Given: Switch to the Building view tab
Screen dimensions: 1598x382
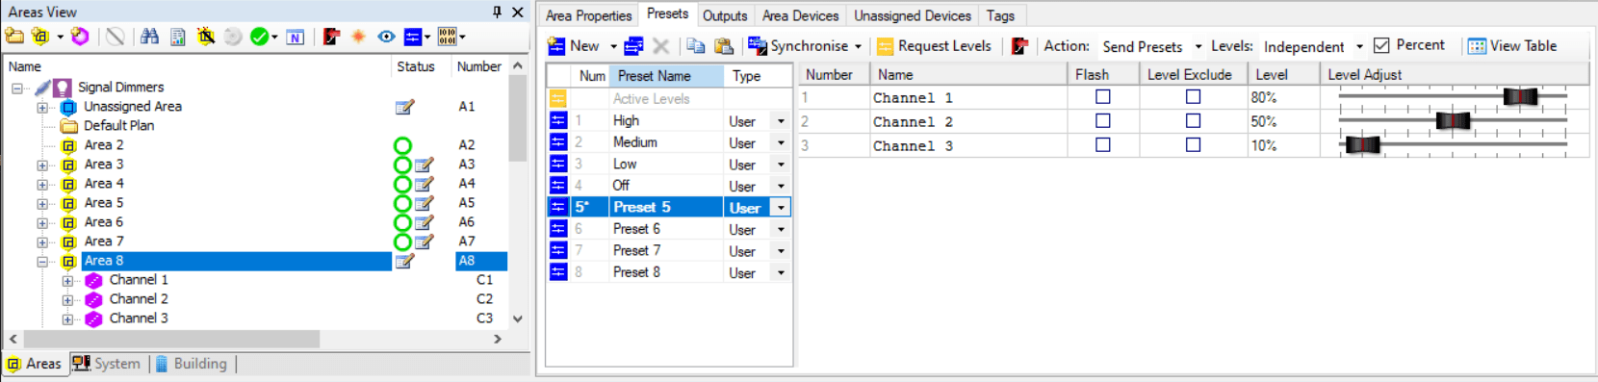Looking at the screenshot, I should click(x=192, y=364).
